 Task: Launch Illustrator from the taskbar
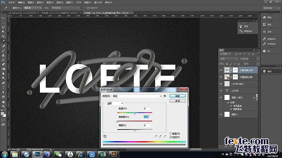click(114, 154)
